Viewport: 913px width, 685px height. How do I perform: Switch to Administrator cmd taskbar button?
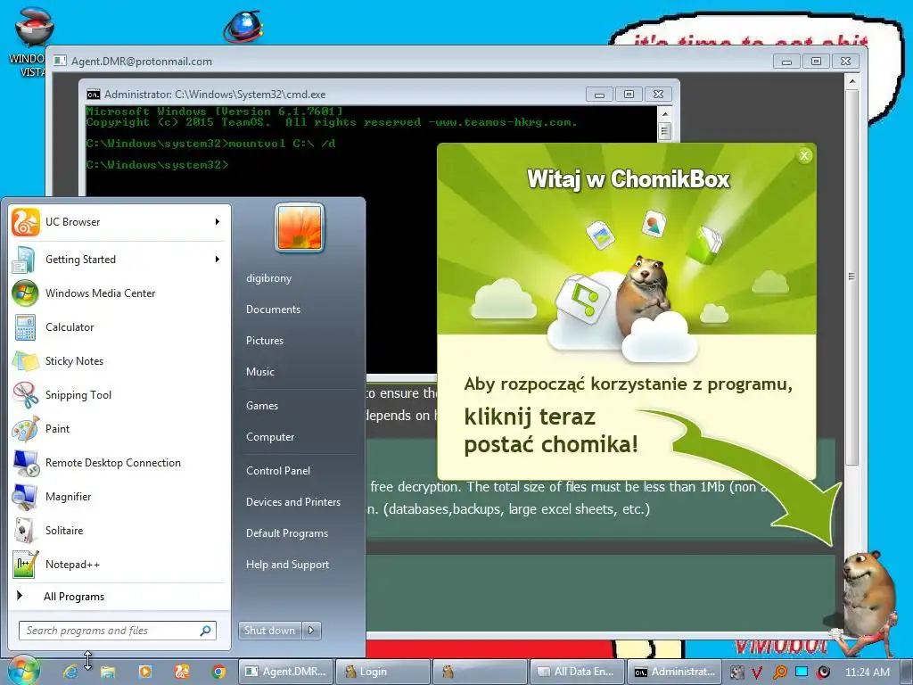coord(674,672)
